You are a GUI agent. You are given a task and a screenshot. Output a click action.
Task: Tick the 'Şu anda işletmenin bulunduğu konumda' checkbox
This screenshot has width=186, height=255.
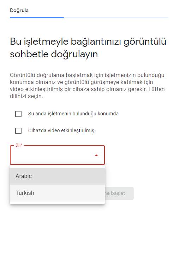coord(18,114)
